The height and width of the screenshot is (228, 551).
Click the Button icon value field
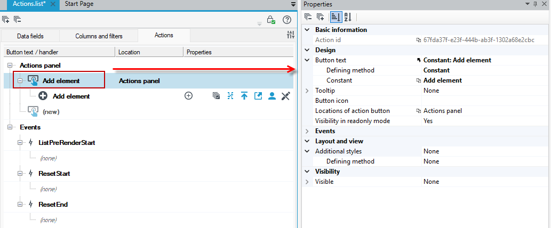pyautogui.click(x=484, y=101)
